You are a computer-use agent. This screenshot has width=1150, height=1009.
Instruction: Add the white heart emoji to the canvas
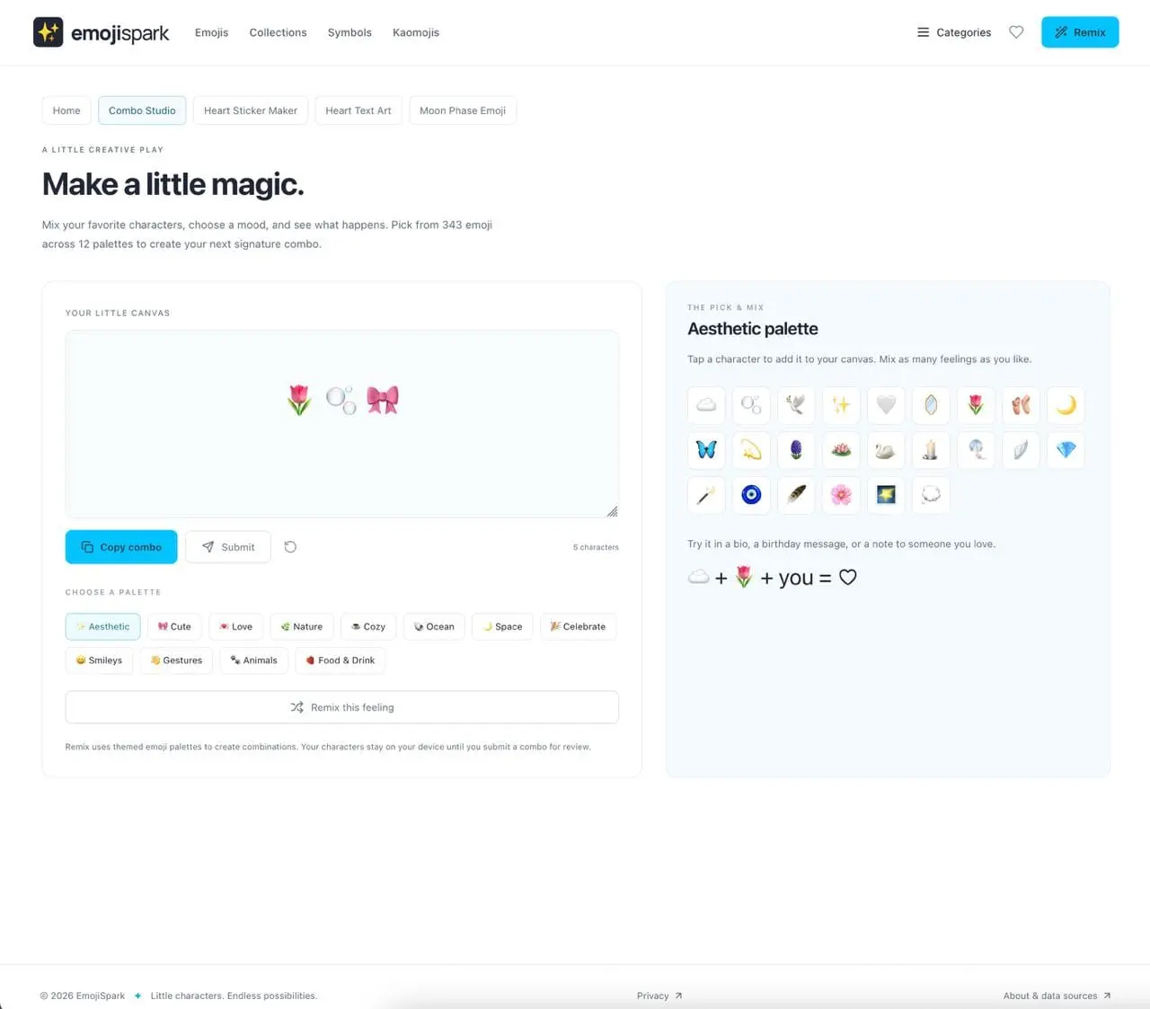click(886, 405)
